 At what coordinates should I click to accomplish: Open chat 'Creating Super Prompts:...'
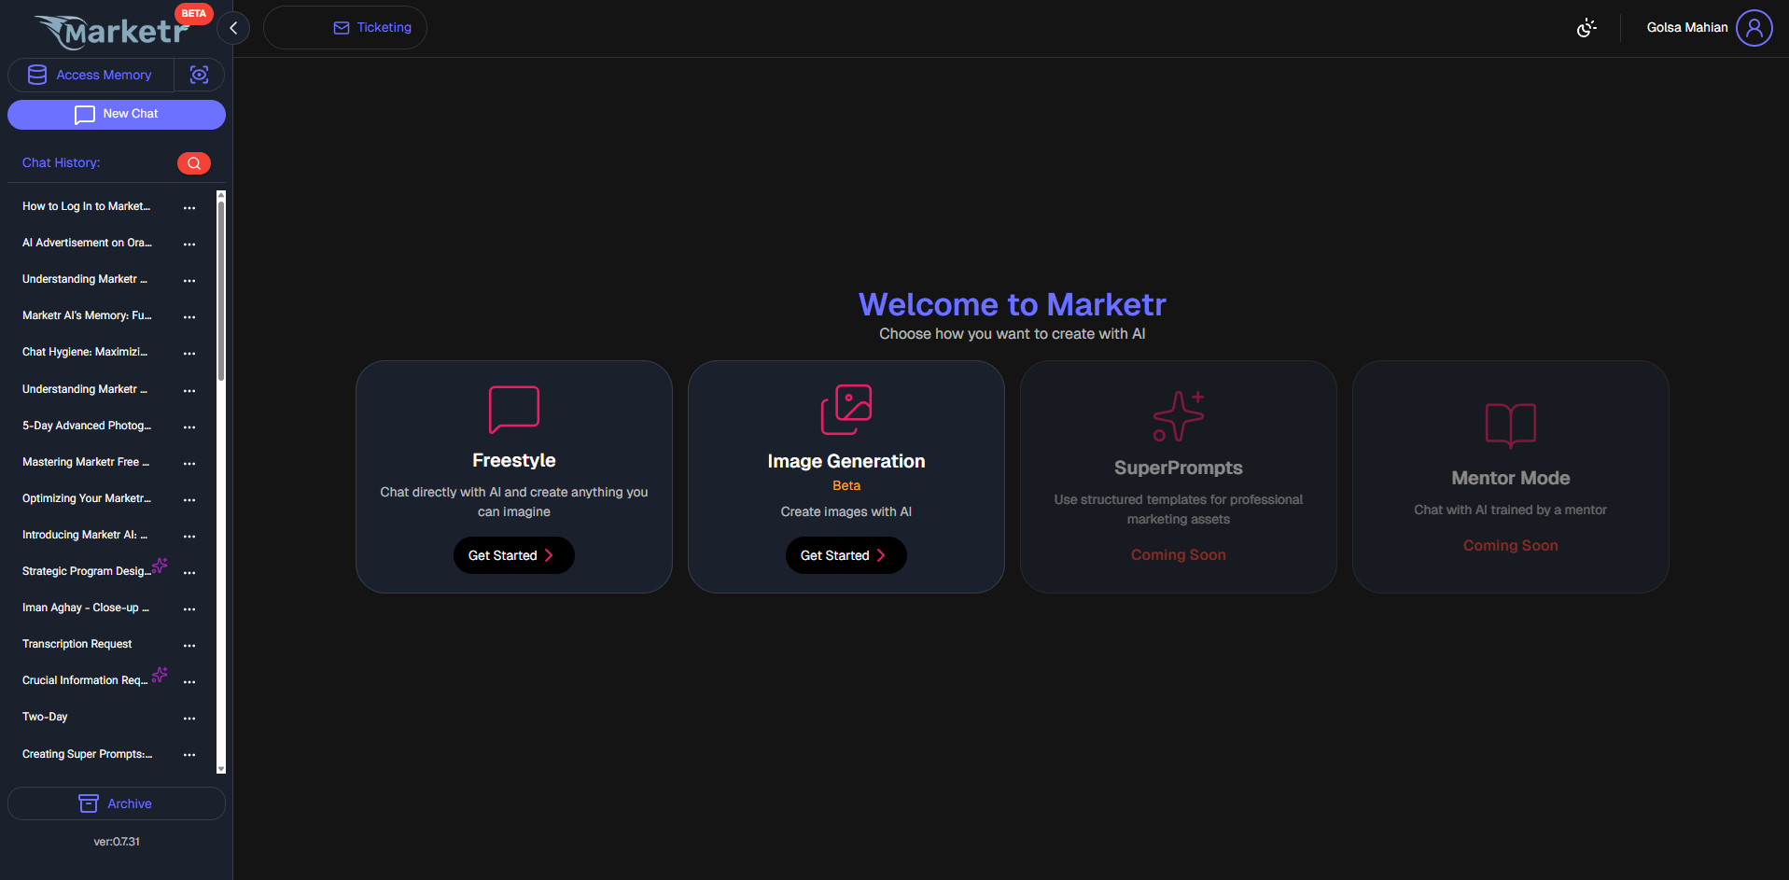pos(88,754)
